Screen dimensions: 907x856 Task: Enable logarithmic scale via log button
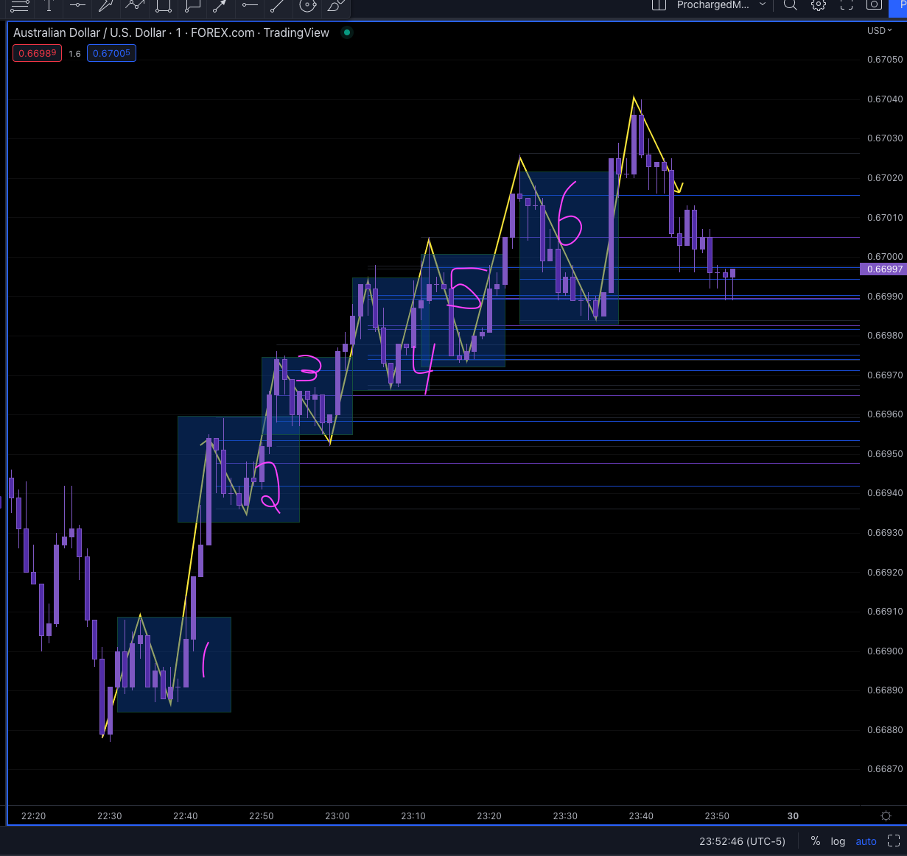click(838, 841)
